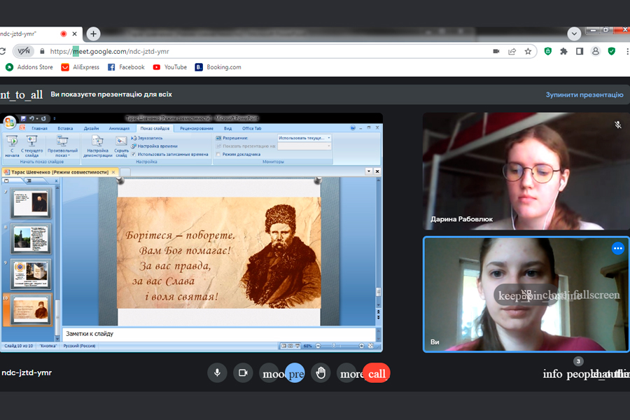Viewport: 630px width, 420px height.
Task: Bookmark this page with star icon
Action: coord(528,51)
